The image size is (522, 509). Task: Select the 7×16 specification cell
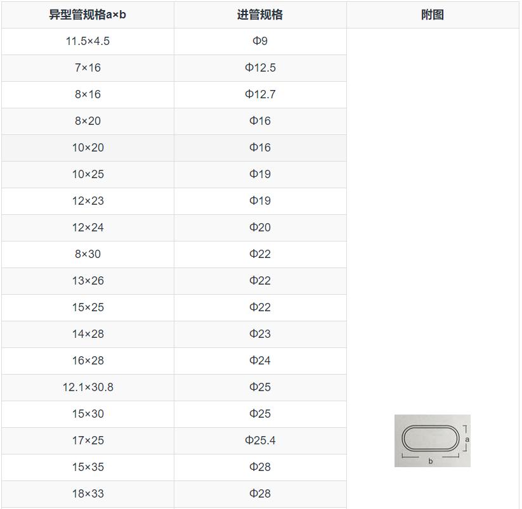88,67
